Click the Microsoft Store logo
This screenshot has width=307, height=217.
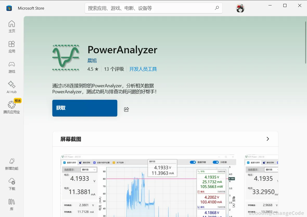point(9,8)
